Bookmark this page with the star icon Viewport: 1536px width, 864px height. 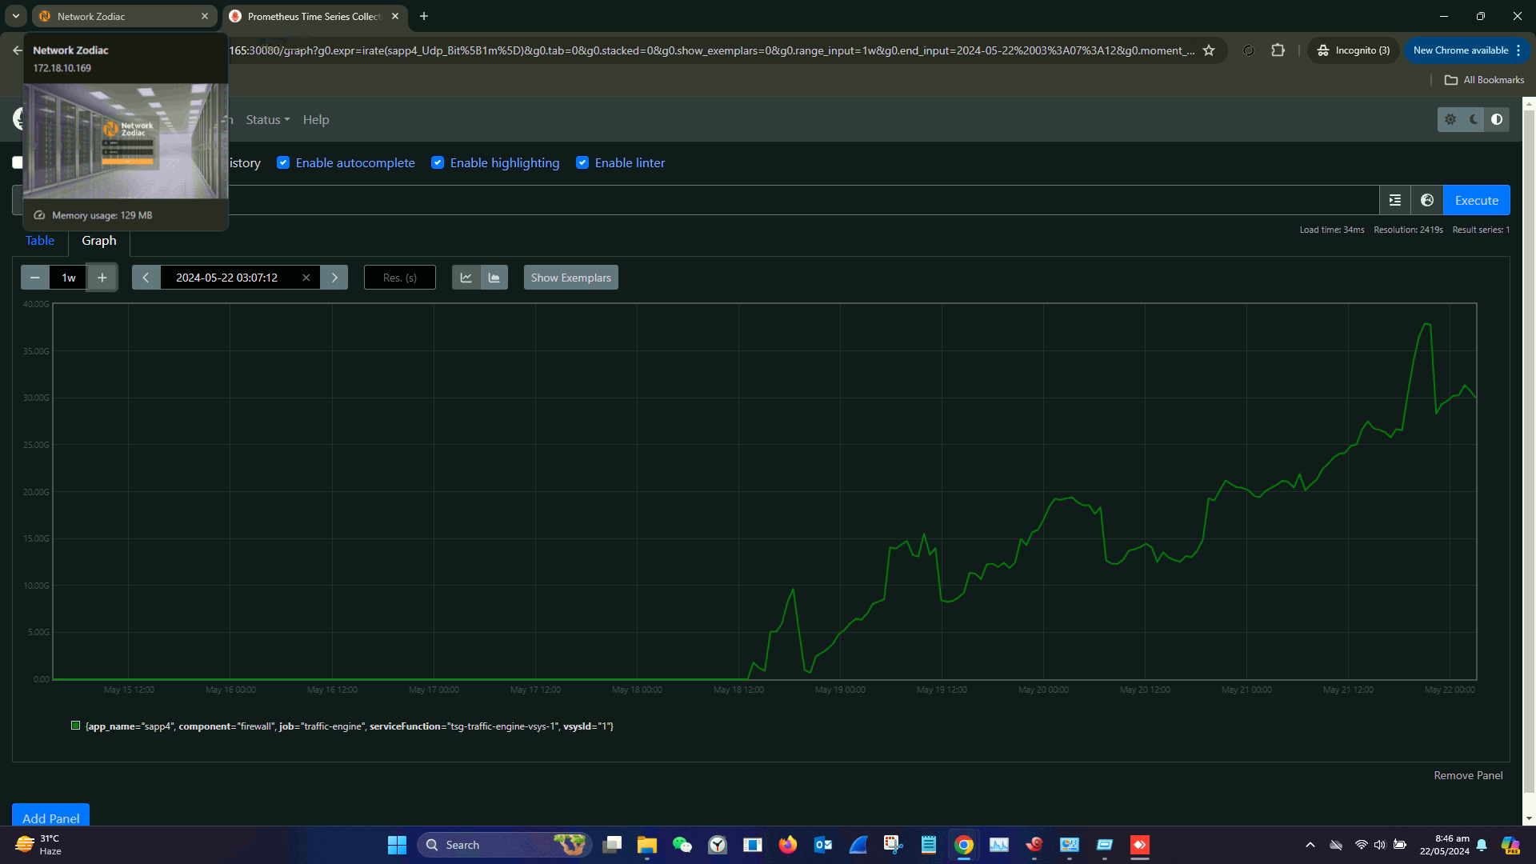coord(1209,50)
